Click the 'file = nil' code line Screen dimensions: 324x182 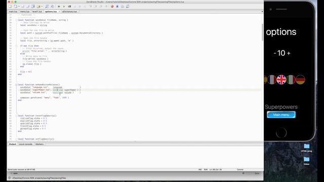26,72
